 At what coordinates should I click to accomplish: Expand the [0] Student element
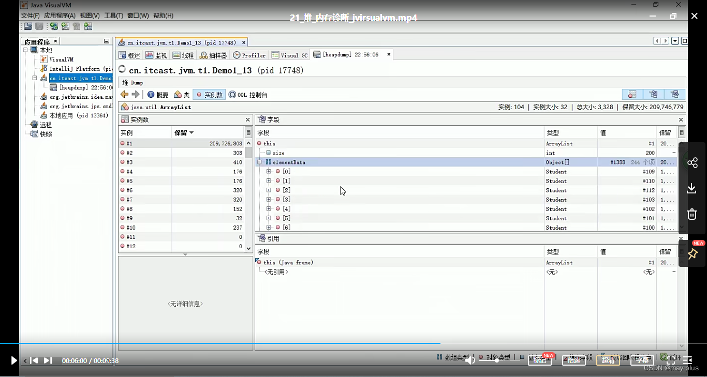269,171
